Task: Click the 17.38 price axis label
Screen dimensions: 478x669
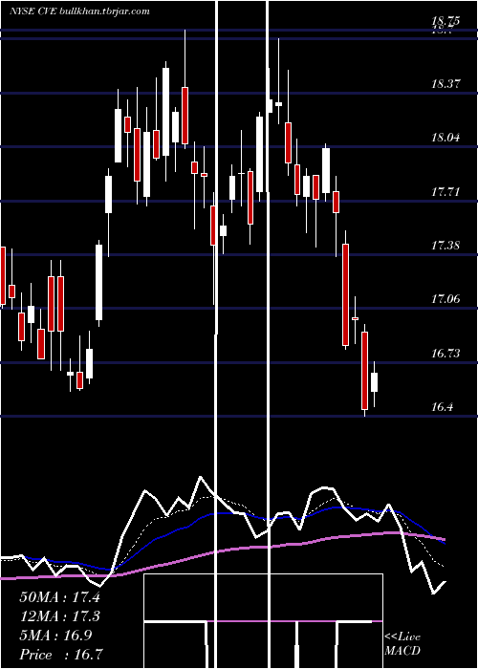Action: (445, 246)
